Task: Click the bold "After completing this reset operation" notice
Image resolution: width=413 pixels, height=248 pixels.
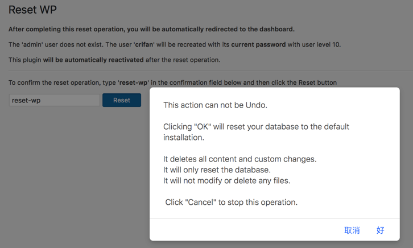Action: [x=151, y=29]
